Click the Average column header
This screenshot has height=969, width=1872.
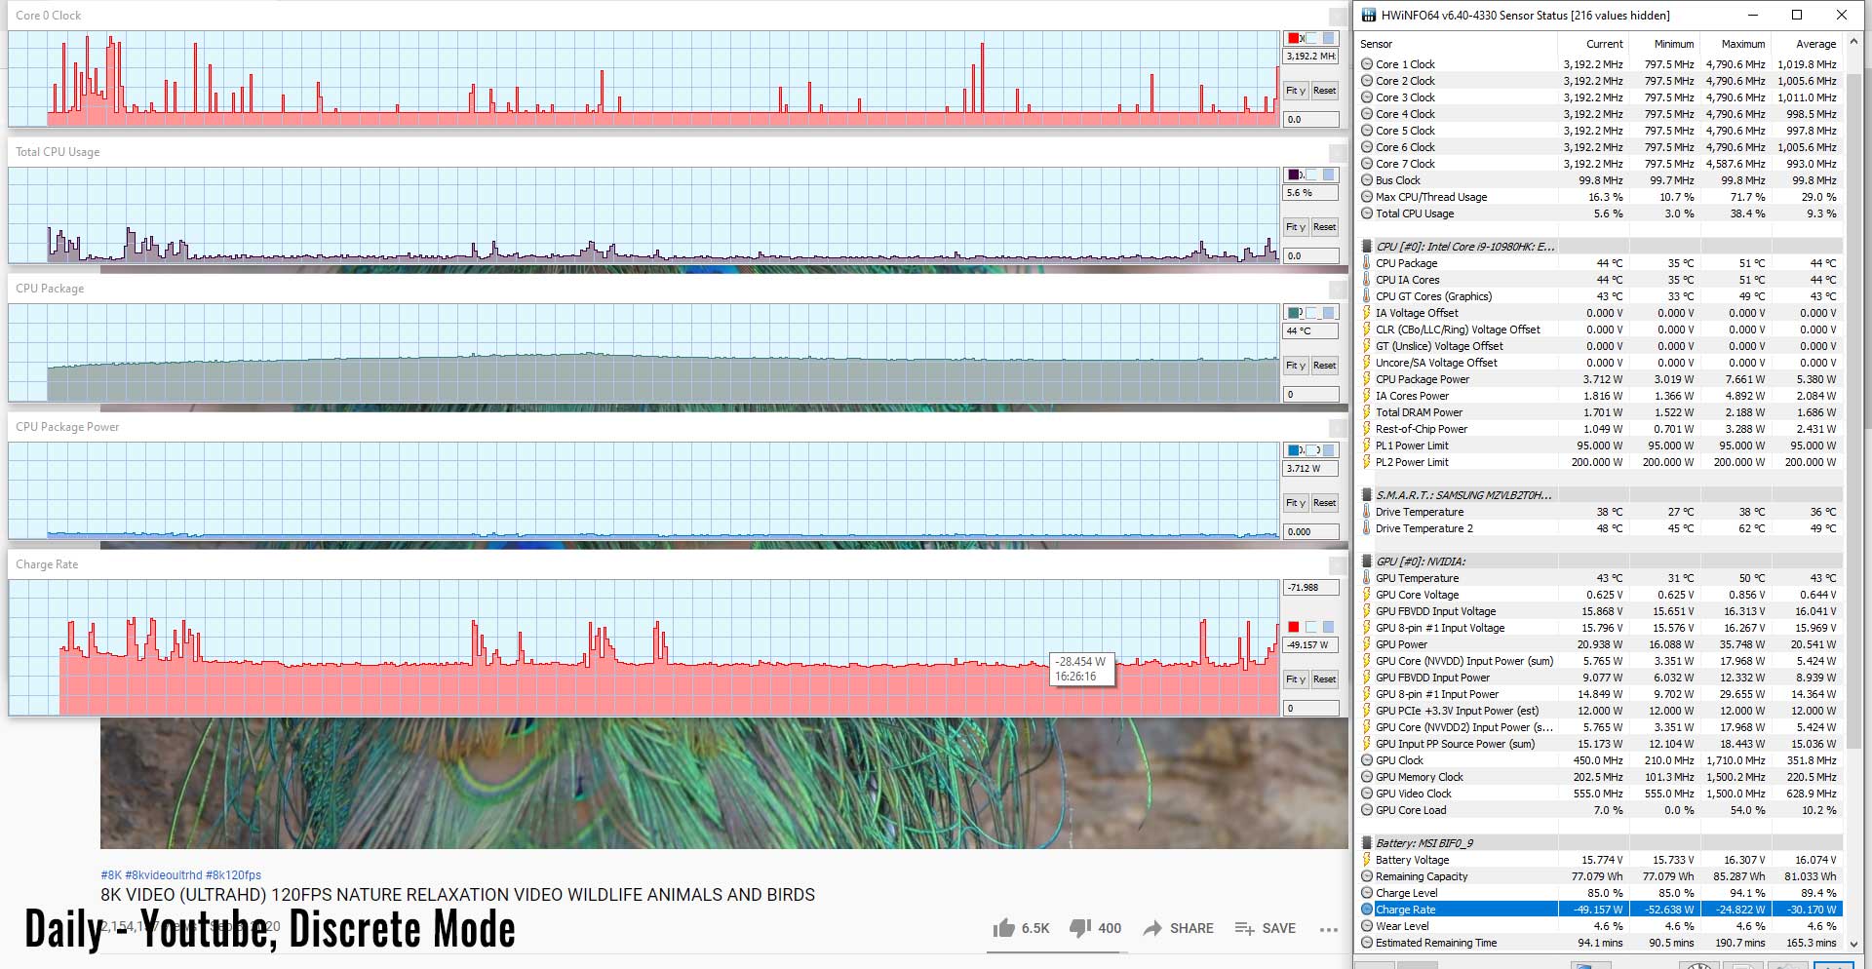[1815, 44]
